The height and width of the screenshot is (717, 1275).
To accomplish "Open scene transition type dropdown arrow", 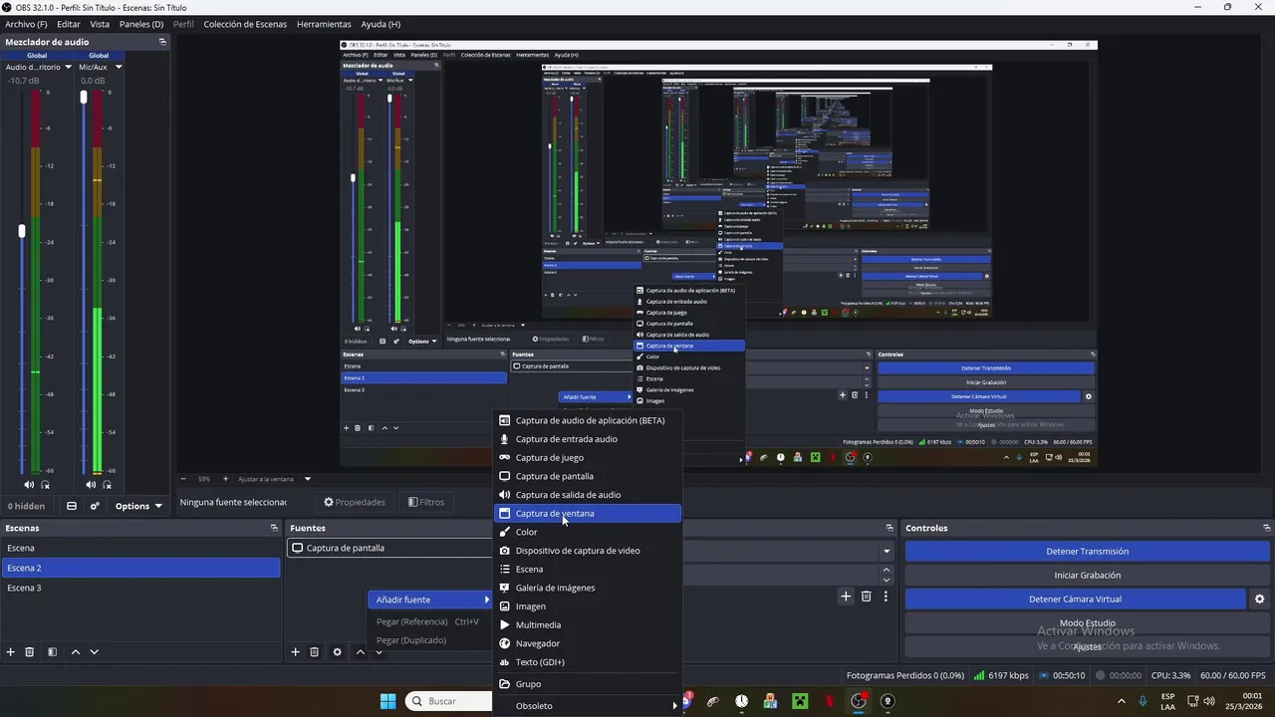I will click(887, 551).
